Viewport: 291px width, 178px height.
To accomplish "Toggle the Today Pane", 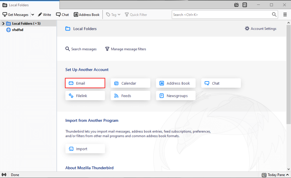I will tap(275, 175).
